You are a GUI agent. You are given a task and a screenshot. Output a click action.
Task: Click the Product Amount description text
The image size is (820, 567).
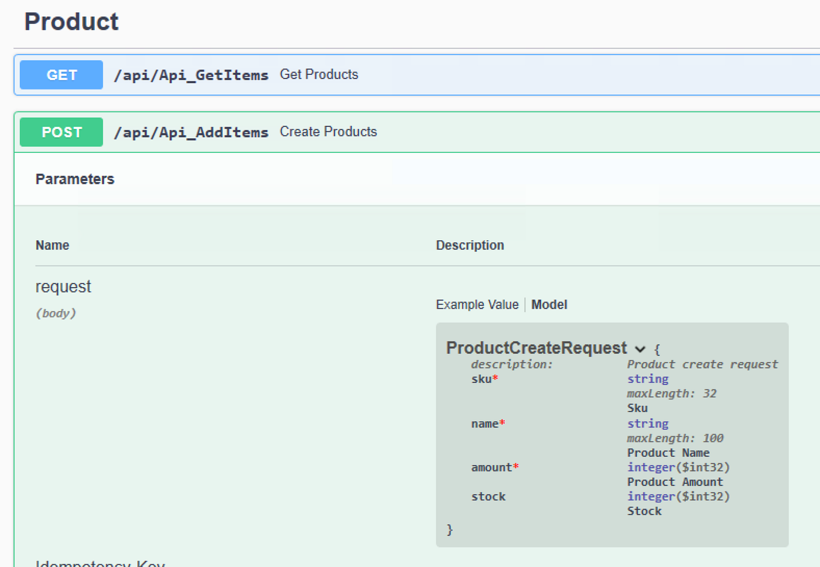(675, 482)
